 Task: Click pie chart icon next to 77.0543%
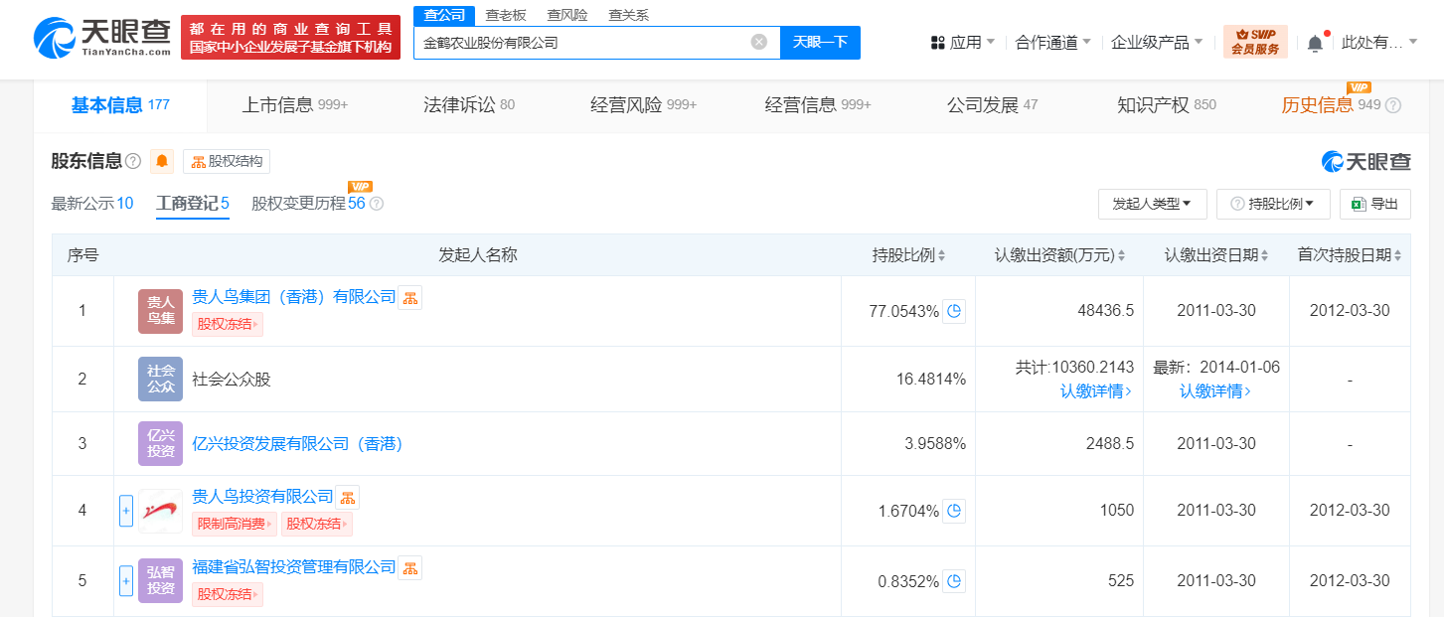pyautogui.click(x=954, y=311)
